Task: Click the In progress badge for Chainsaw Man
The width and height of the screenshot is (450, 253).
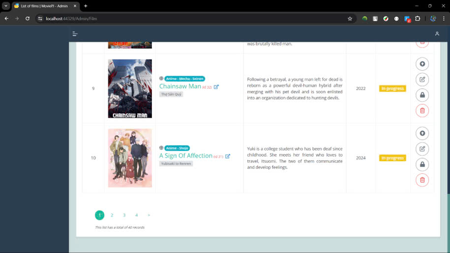Action: 392,88
